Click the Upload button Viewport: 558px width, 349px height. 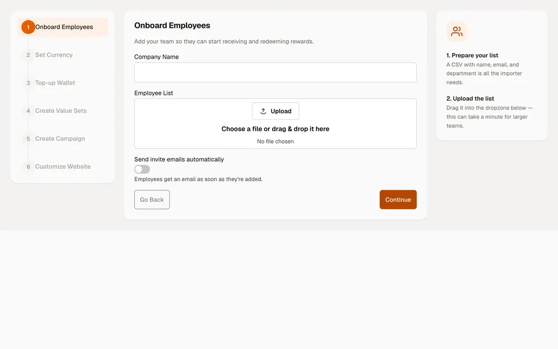(276, 111)
